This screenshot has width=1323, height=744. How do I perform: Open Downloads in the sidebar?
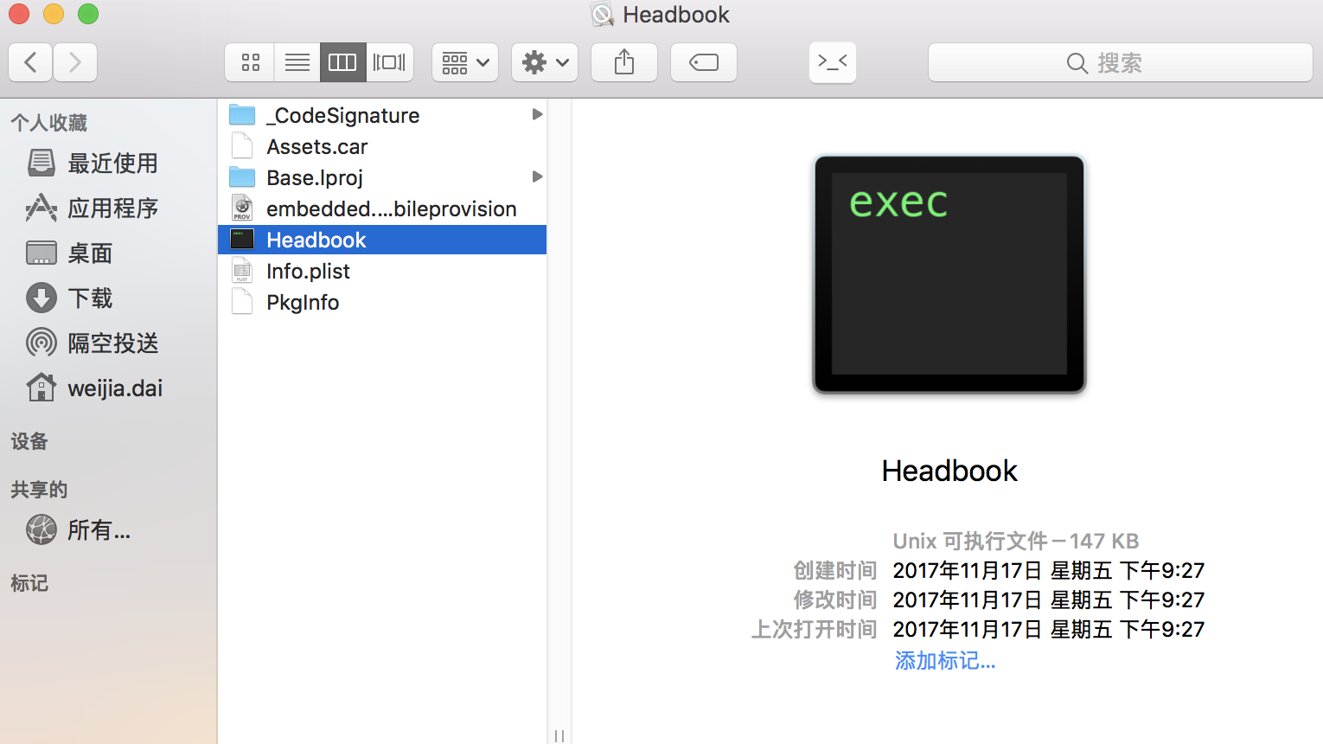pos(90,298)
